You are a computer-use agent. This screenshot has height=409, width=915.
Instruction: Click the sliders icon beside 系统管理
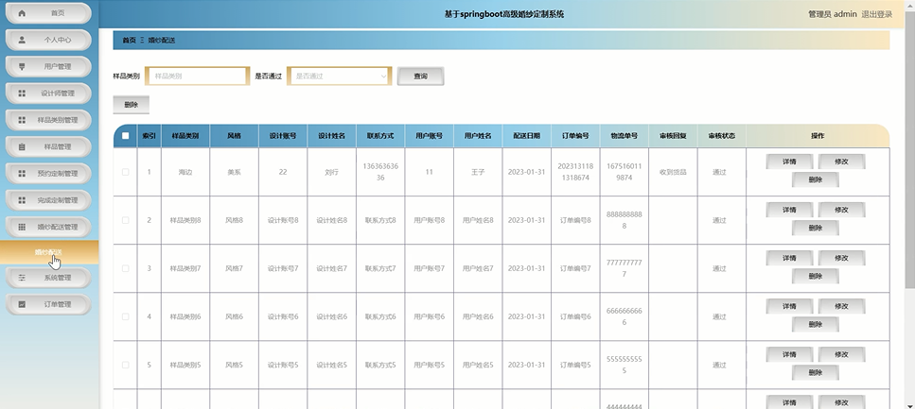pos(22,278)
